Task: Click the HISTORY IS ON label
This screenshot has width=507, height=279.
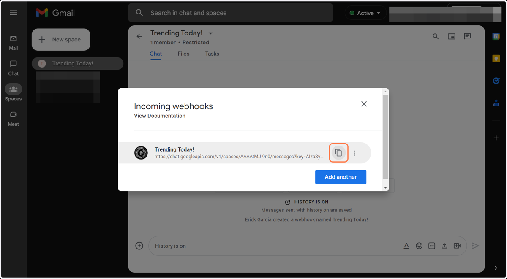Action: [x=311, y=202]
